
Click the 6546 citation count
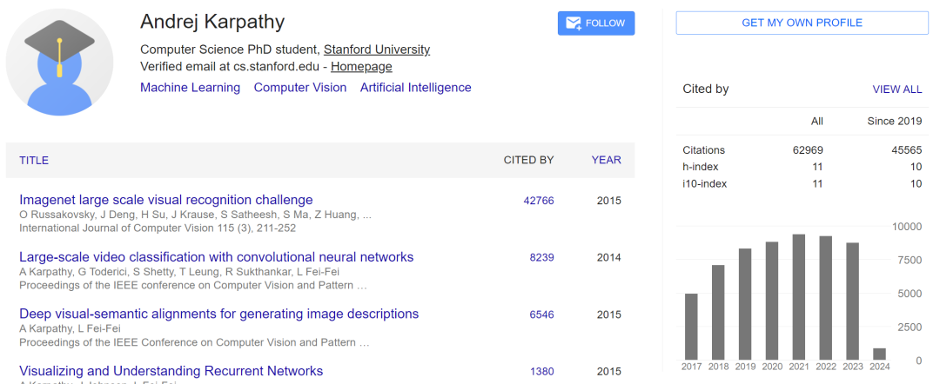tap(541, 314)
